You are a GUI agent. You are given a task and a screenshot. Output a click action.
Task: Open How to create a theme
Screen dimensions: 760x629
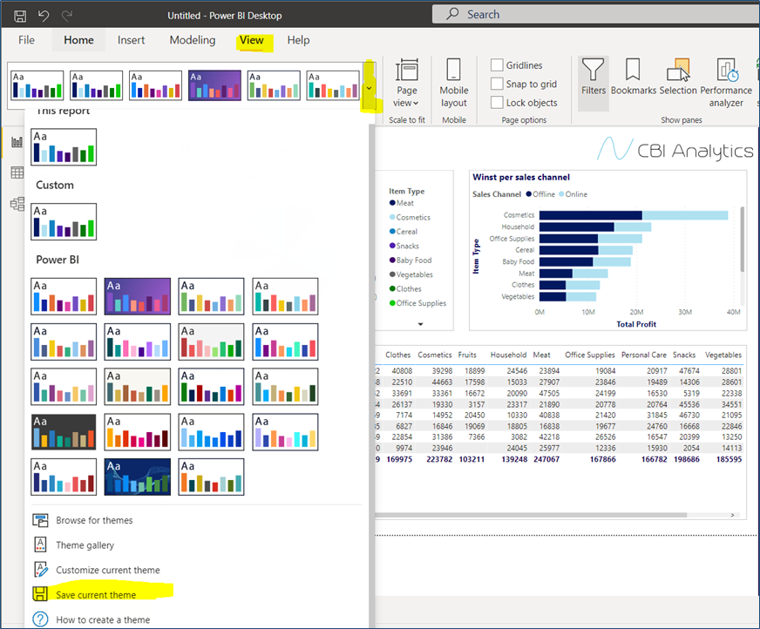[x=103, y=619]
